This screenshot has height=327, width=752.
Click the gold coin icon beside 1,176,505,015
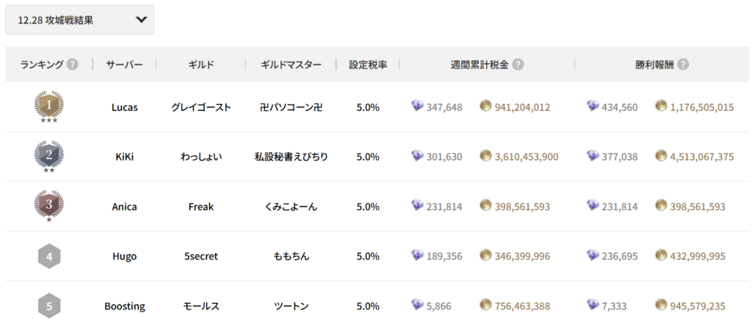[661, 106]
